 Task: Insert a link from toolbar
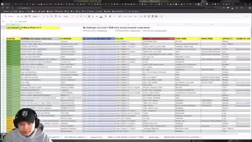point(141,17)
